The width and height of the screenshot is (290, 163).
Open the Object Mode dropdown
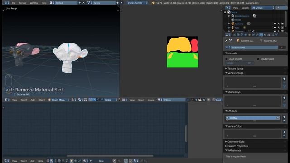pyautogui.click(x=58, y=100)
